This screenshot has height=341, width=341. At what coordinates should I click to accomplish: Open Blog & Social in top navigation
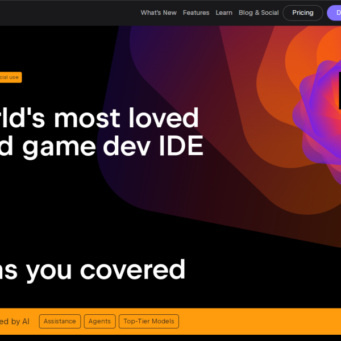pos(259,13)
